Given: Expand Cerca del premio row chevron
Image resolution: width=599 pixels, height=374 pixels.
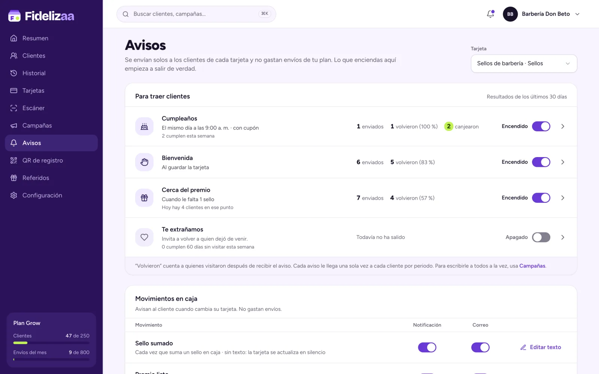Looking at the screenshot, I should [563, 198].
